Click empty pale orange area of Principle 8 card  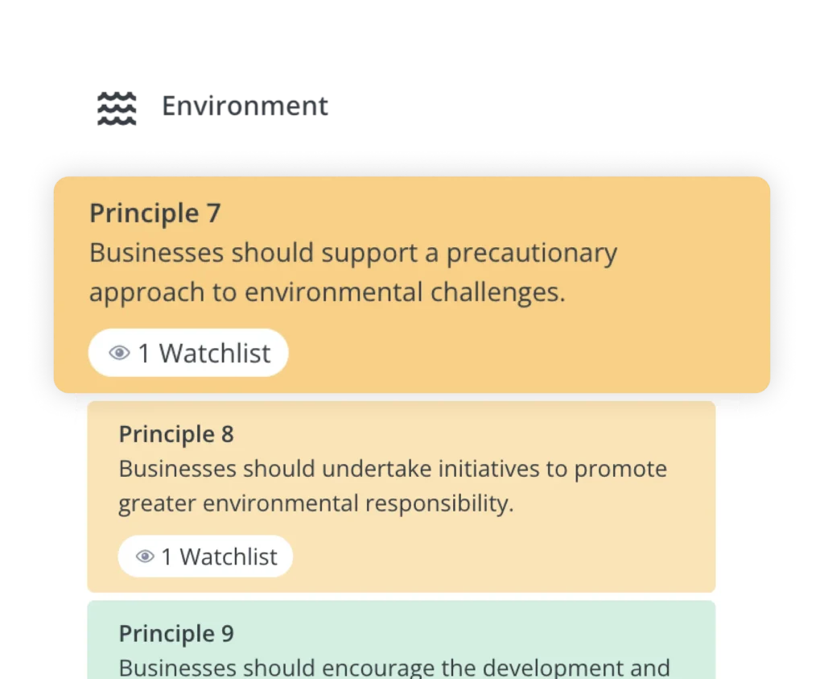click(499, 557)
